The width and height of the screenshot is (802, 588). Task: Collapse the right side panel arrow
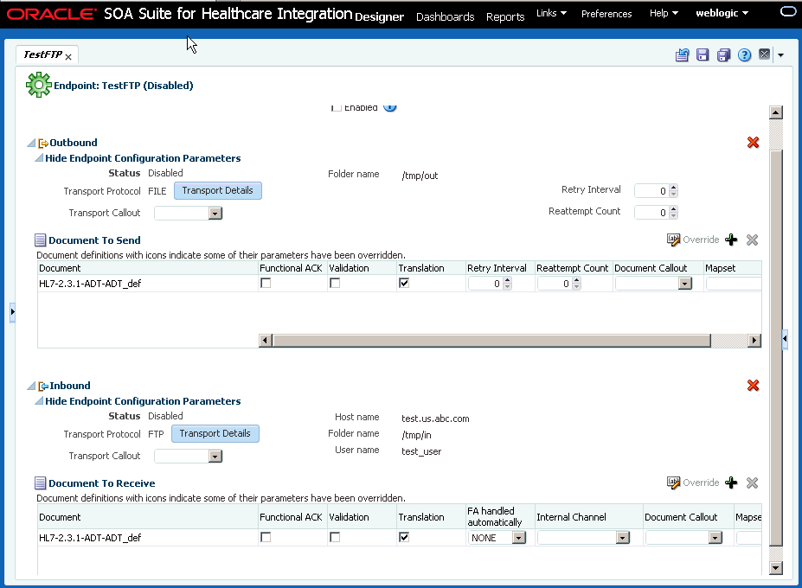tap(785, 338)
